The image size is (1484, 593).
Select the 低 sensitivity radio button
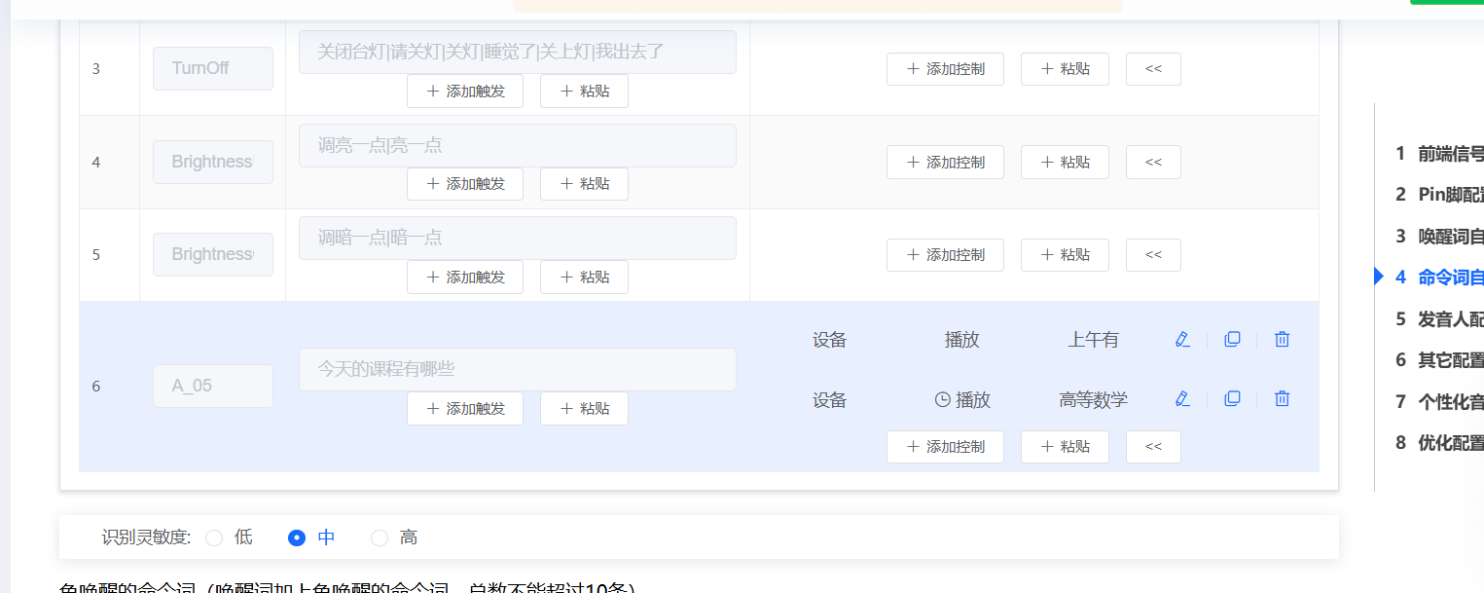click(x=215, y=537)
